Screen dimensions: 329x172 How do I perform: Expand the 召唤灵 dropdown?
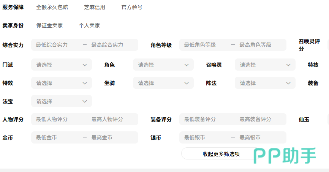(x=265, y=65)
